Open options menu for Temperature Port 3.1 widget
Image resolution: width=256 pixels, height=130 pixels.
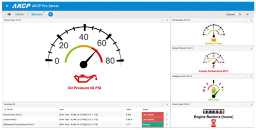pos(247,20)
